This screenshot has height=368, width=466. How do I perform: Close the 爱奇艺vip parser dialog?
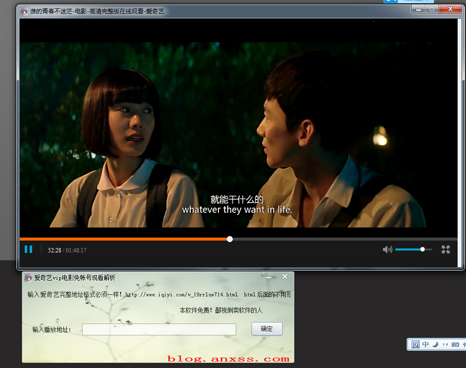[285, 277]
